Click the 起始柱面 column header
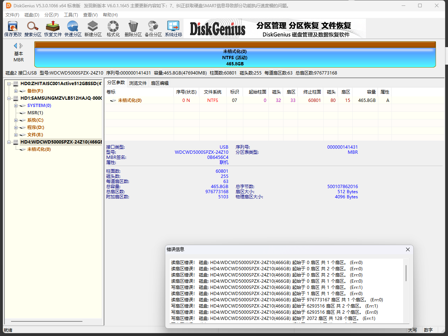The width and height of the screenshot is (448, 336). 255,92
